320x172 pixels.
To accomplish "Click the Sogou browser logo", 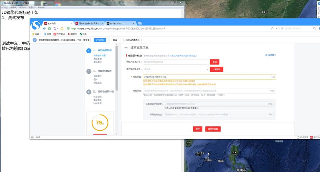I will [36, 25].
